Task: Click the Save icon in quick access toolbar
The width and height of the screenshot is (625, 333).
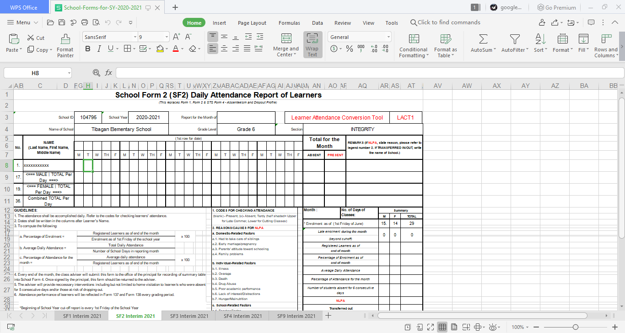Action: tap(61, 22)
